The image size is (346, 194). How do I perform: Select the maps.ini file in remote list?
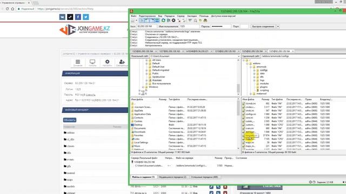[x=250, y=142]
